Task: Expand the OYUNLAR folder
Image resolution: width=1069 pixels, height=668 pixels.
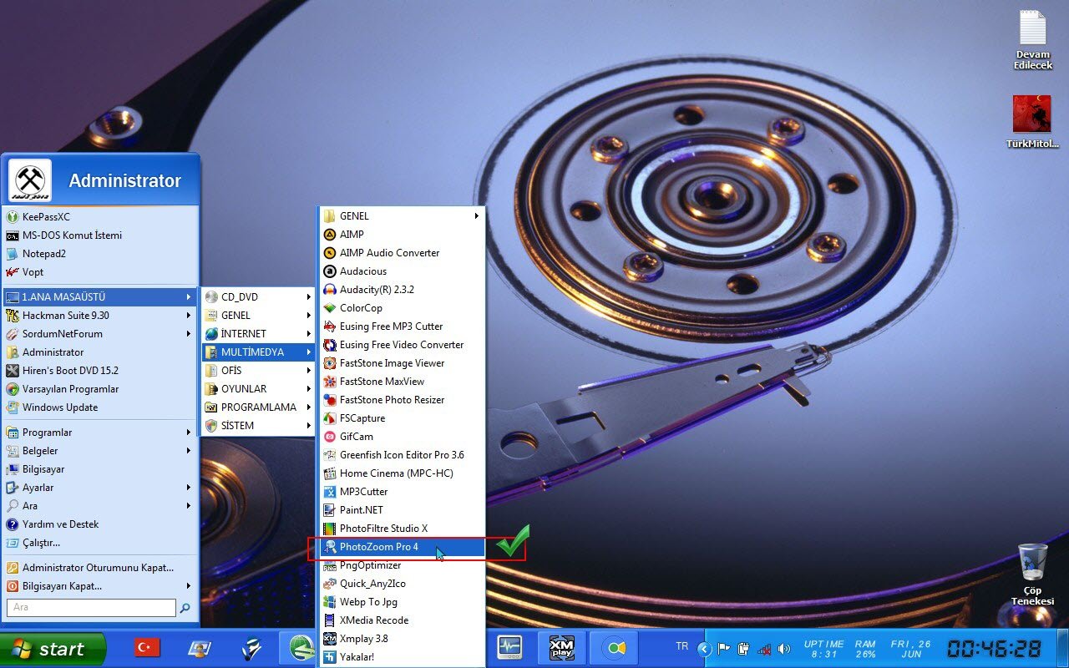Action: (258, 389)
